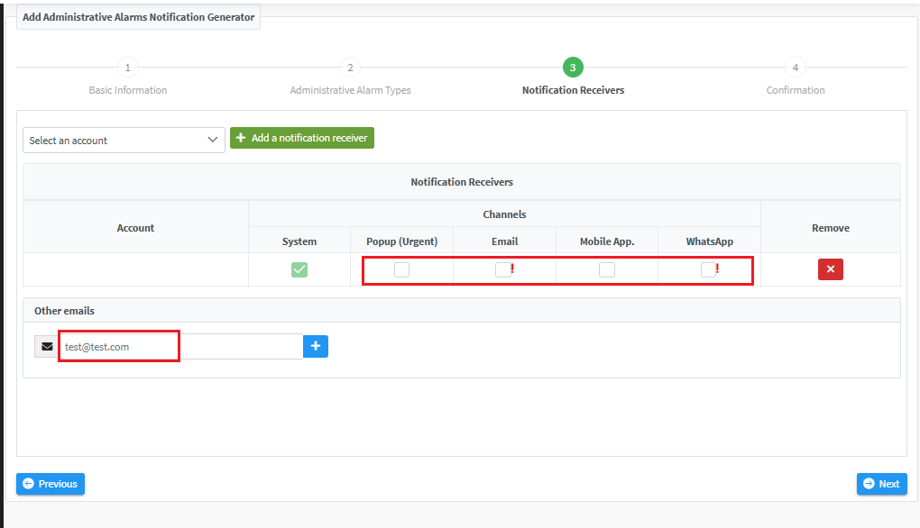
Task: Enable the Popup (Urgent) channel checkbox
Action: pos(401,269)
